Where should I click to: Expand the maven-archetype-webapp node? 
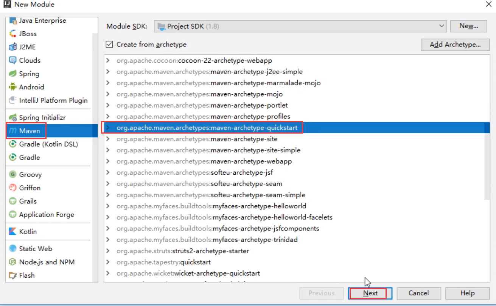pyautogui.click(x=108, y=161)
